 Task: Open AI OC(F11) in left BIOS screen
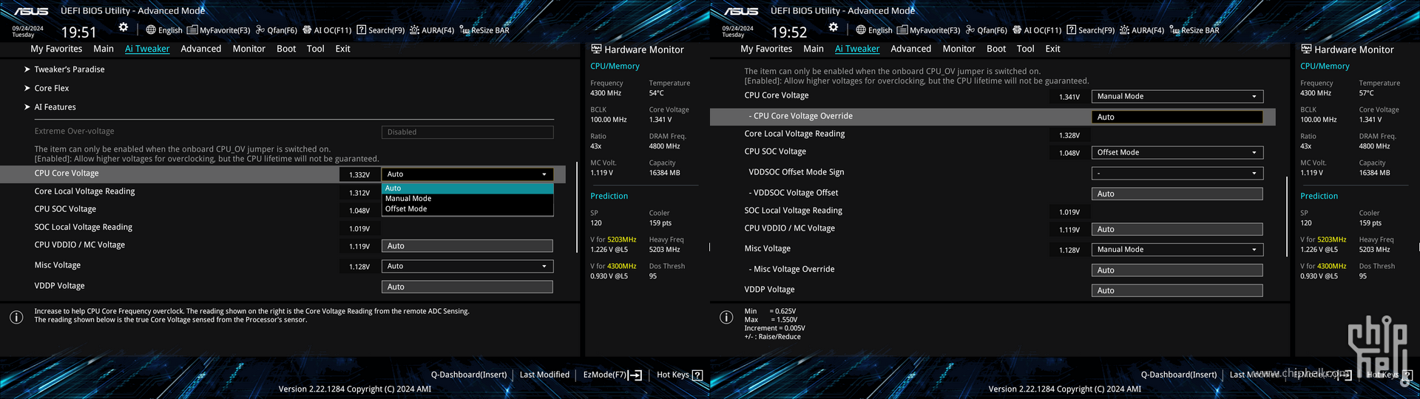coord(327,30)
